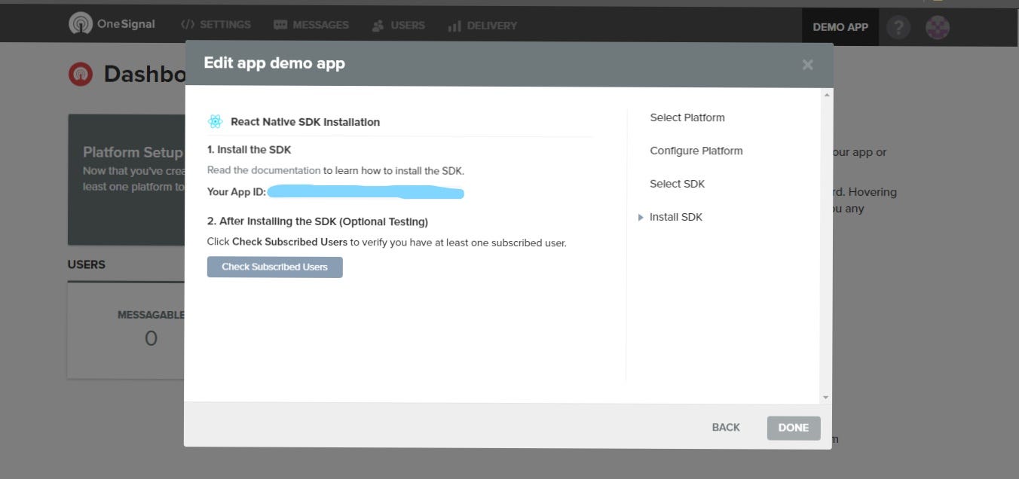The width and height of the screenshot is (1019, 479).
Task: Click the Demo App selector
Action: (x=840, y=27)
